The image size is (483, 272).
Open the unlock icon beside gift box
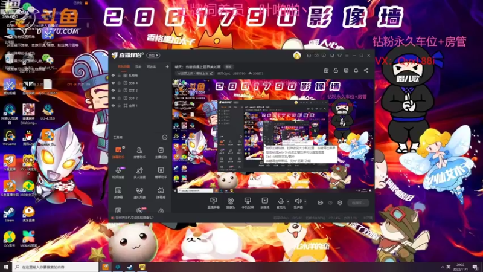click(x=336, y=71)
